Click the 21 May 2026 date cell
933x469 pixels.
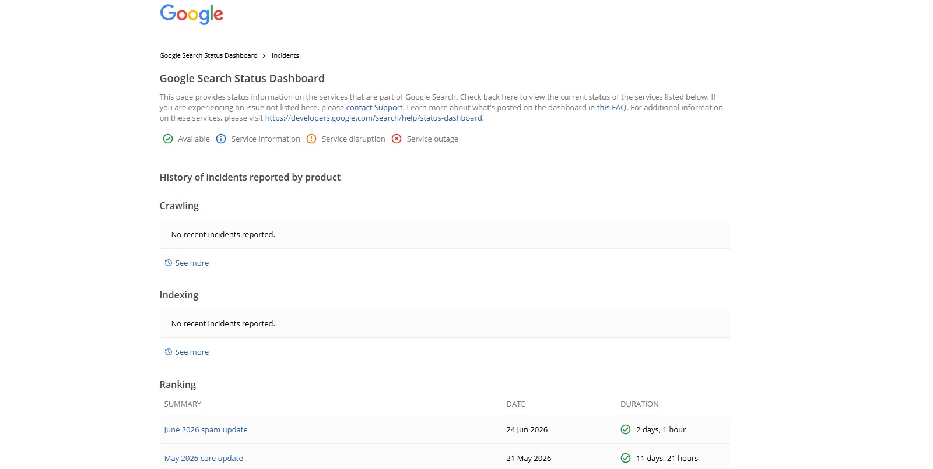point(529,458)
